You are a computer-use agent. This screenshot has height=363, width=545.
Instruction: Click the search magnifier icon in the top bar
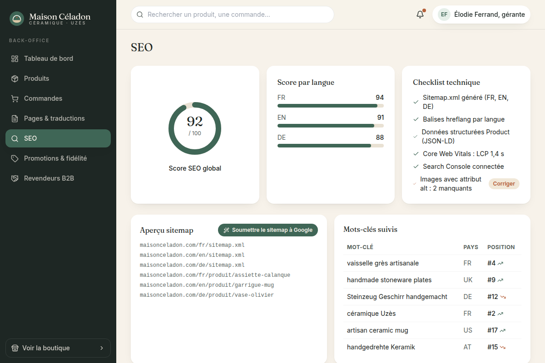click(140, 15)
